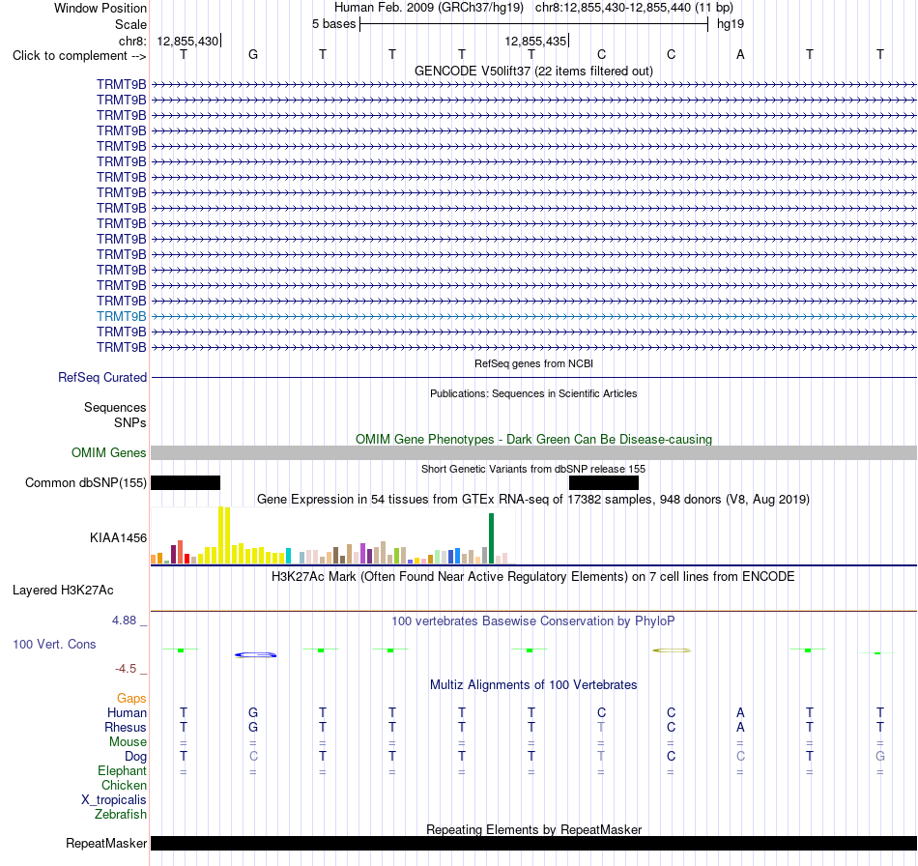Click the KIAA1456 GTEx expression label
Viewport: 918px width, 866px height.
(x=118, y=537)
